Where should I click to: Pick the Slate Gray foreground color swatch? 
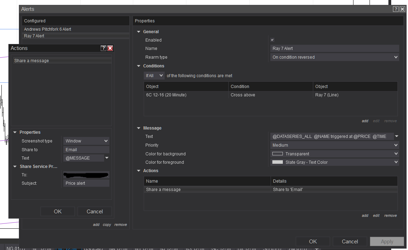tap(277, 162)
